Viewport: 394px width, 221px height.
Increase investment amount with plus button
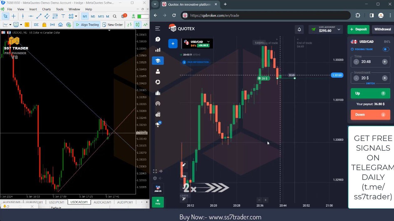click(x=385, y=78)
